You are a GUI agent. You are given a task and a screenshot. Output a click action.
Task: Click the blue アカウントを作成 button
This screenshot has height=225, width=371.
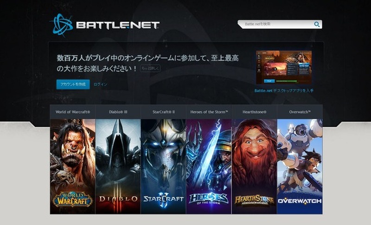click(x=73, y=84)
